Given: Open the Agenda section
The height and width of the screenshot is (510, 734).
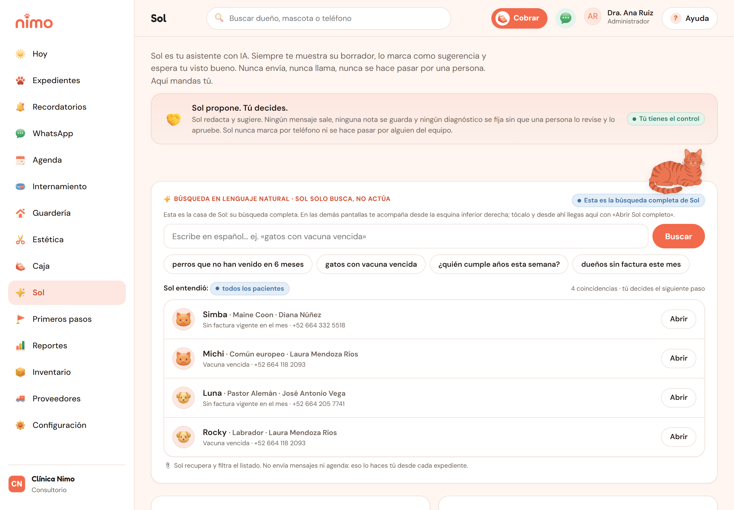Looking at the screenshot, I should (x=67, y=160).
